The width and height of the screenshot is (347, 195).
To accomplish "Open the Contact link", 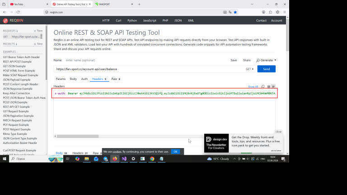I will pos(261,20).
